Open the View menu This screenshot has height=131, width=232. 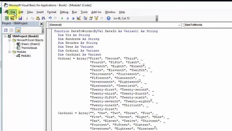click(x=30, y=12)
